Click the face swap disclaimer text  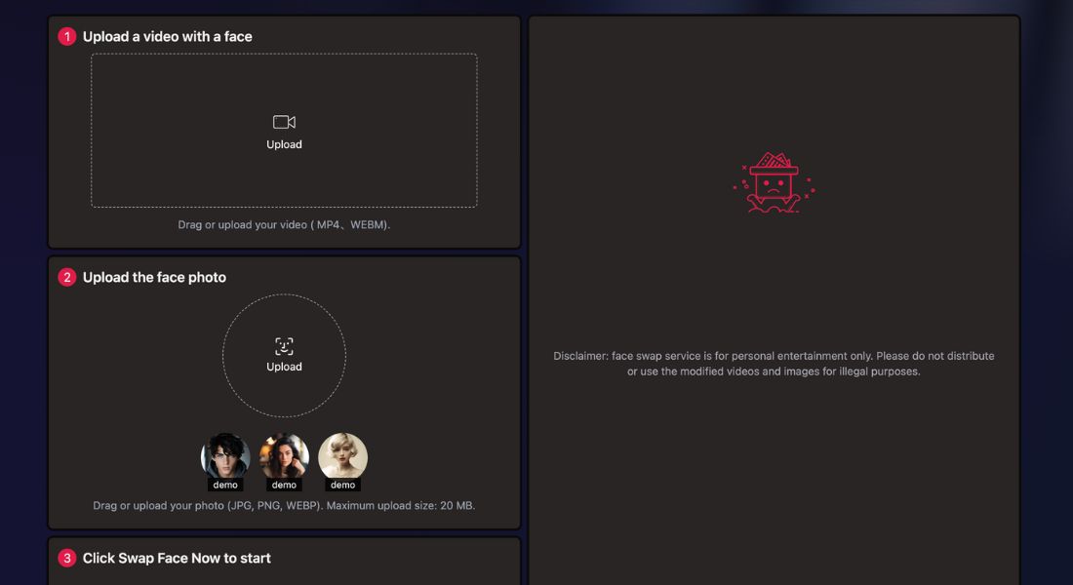pos(774,364)
